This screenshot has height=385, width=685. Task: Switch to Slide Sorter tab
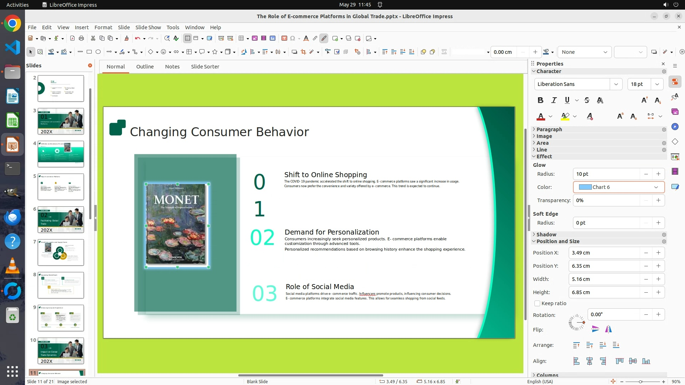(205, 67)
